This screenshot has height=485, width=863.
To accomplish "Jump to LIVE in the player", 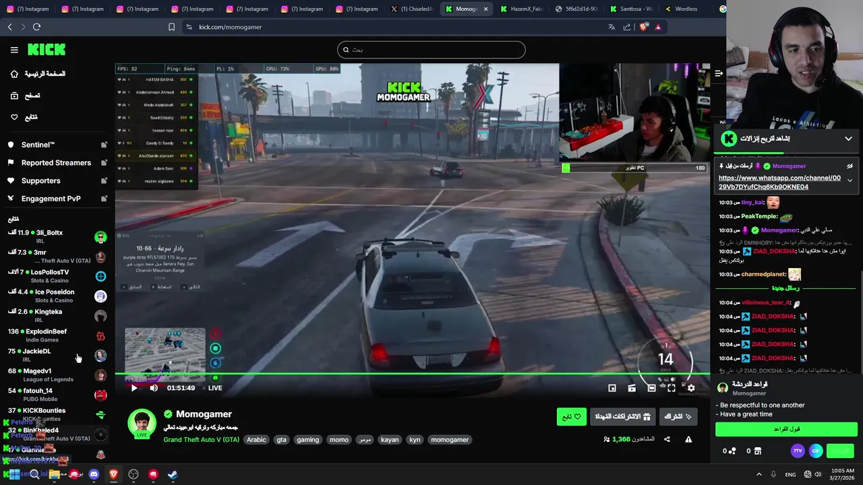I will tap(215, 388).
